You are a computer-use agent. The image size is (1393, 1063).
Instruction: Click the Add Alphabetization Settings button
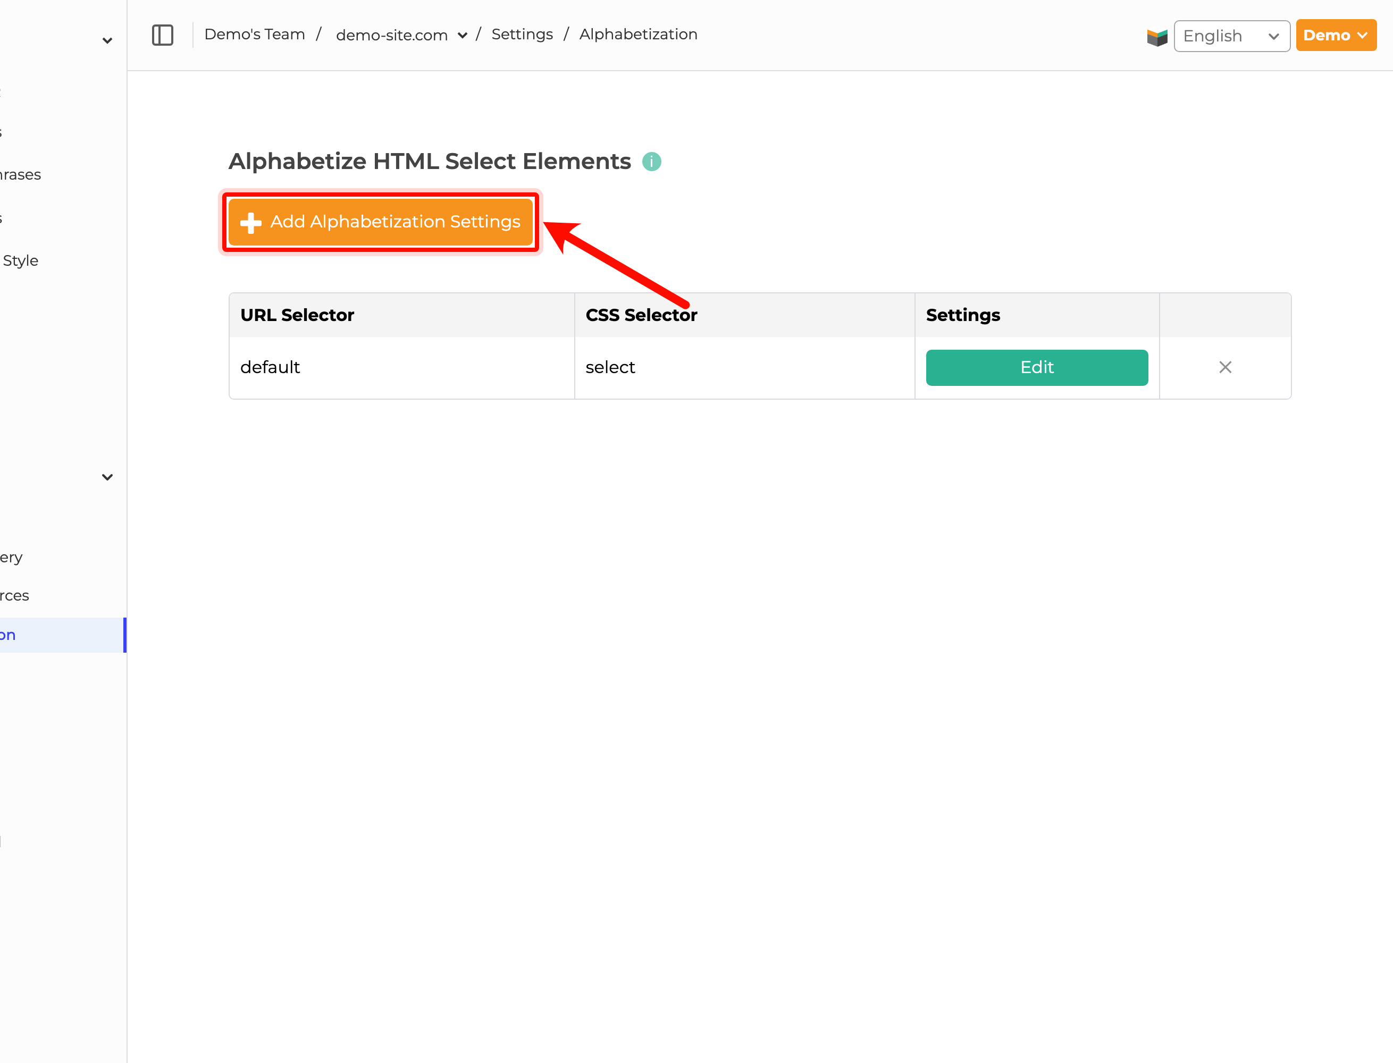tap(380, 222)
